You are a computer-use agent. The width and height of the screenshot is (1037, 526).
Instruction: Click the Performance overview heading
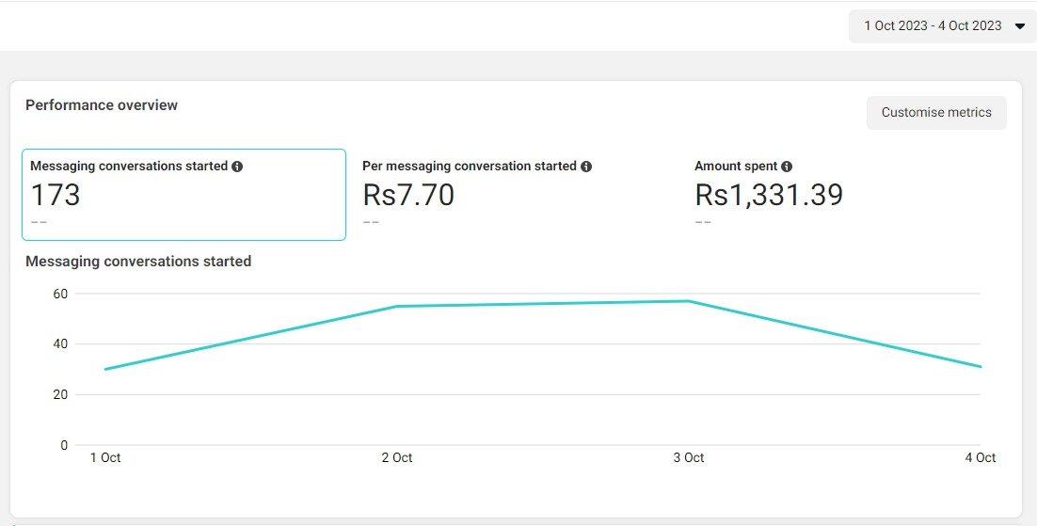pyautogui.click(x=102, y=105)
